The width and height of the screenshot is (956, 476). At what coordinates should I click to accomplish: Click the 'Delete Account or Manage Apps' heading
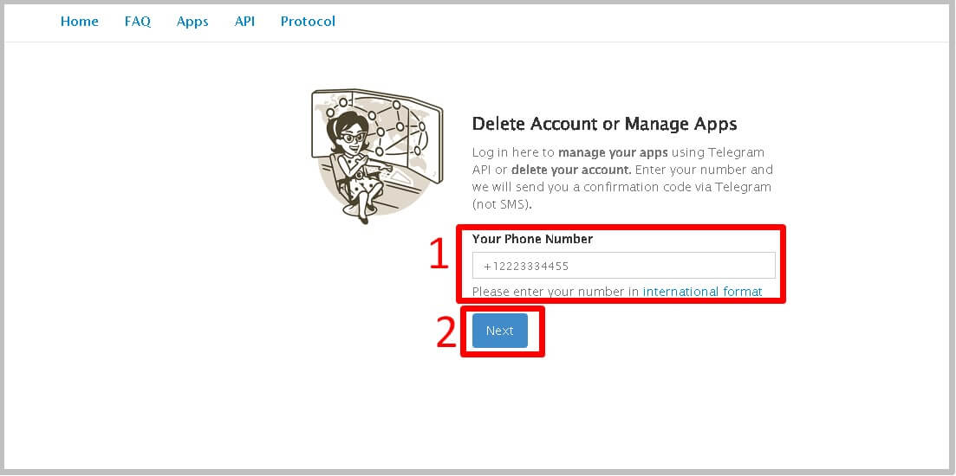point(604,125)
